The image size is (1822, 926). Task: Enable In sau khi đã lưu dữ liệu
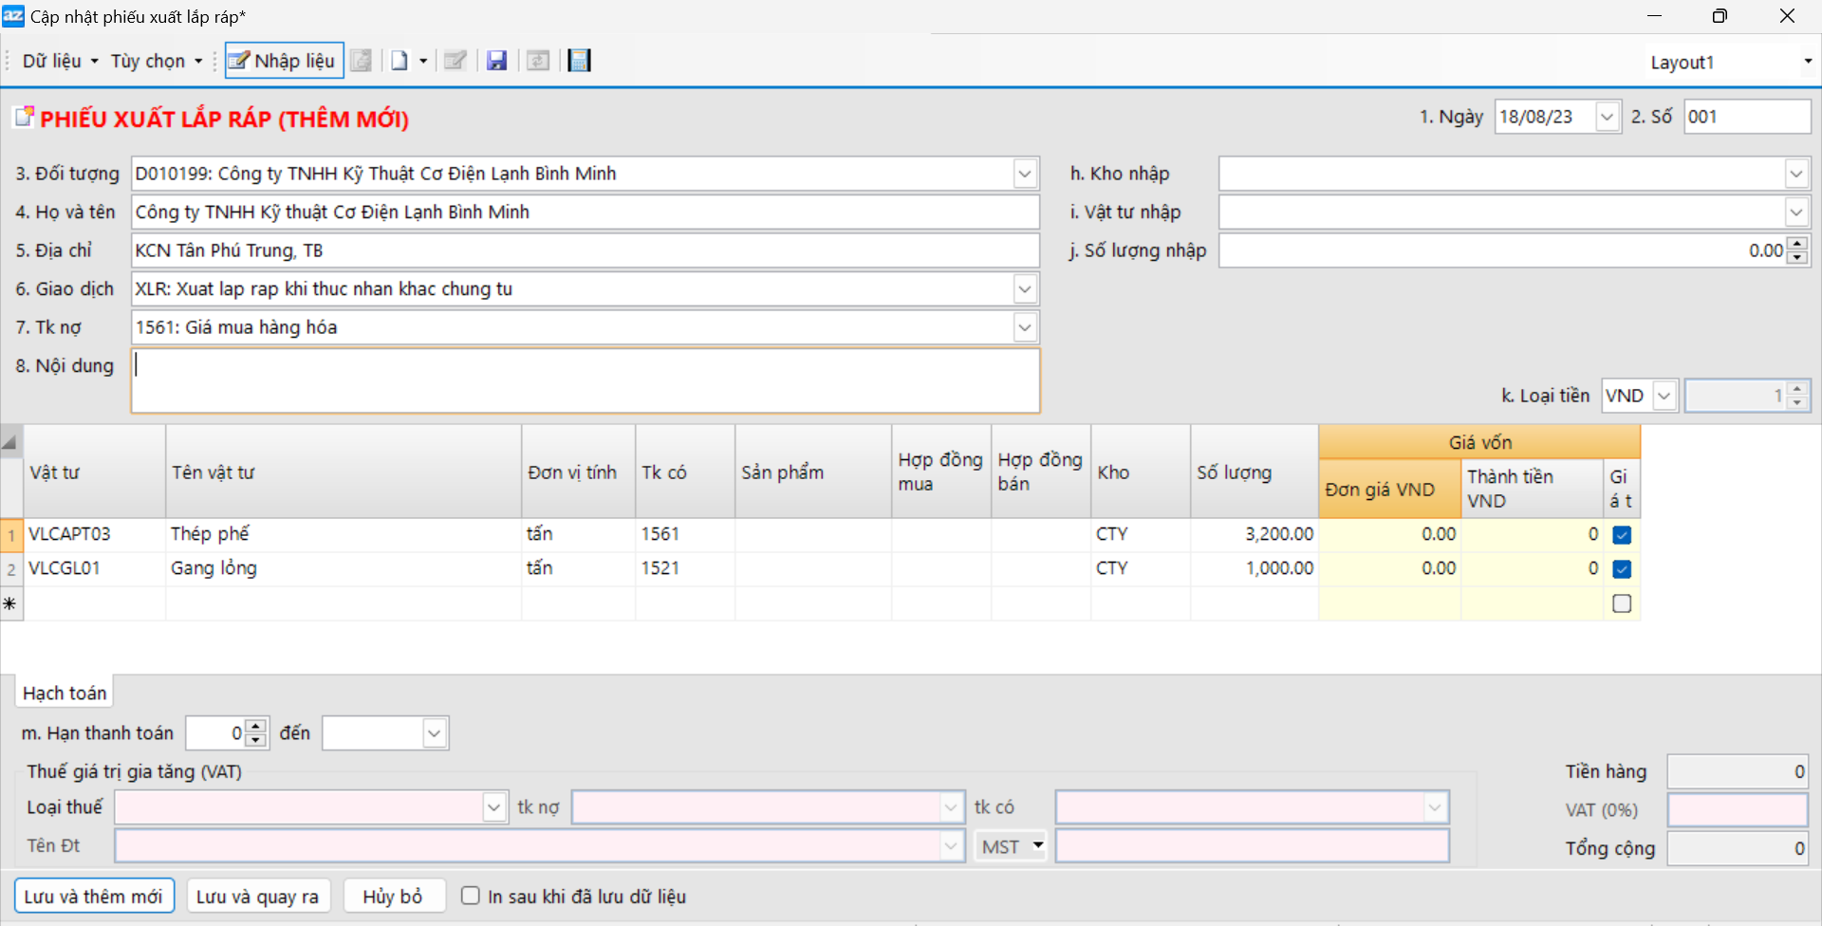(x=471, y=896)
